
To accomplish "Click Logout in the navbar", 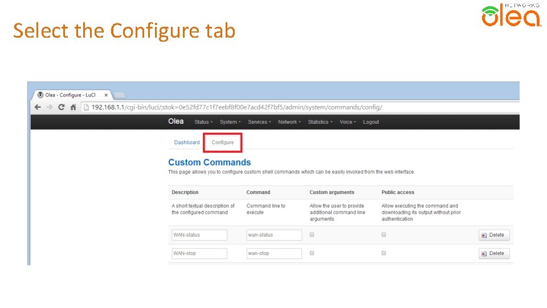I will [371, 122].
